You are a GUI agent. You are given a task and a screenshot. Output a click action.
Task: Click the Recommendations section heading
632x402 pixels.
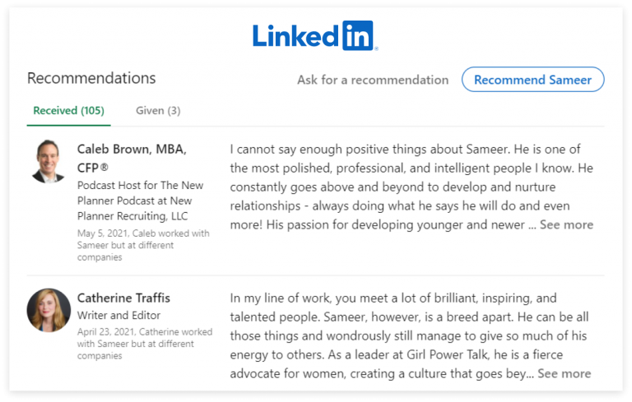91,78
